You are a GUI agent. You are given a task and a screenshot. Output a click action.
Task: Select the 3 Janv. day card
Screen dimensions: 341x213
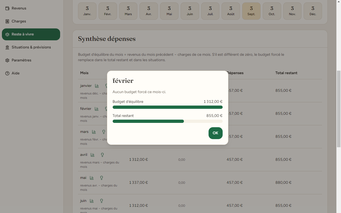click(87, 11)
